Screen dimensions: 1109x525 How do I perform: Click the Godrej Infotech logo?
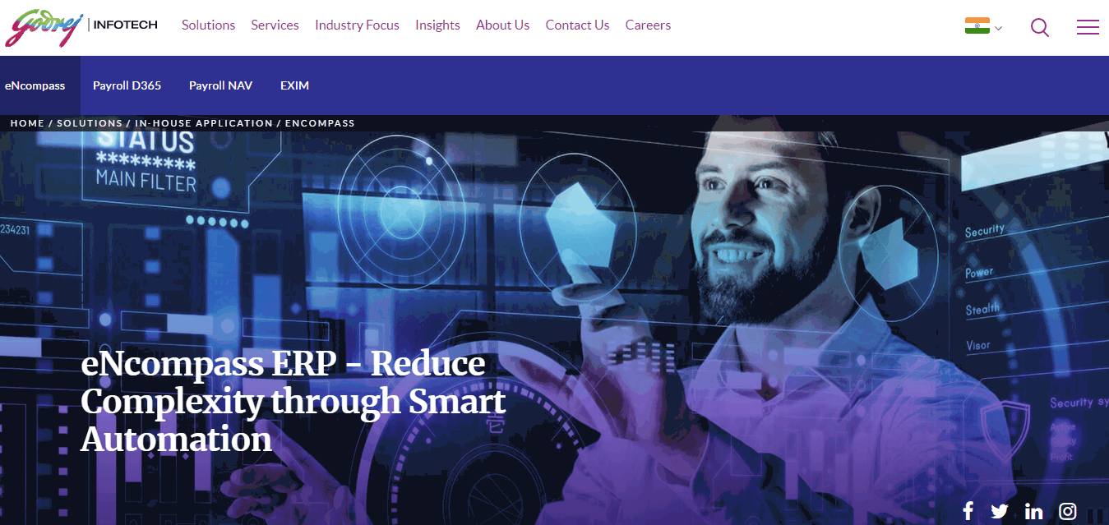pos(81,26)
